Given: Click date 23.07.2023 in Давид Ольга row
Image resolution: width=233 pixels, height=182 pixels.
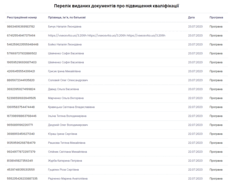Looking at the screenshot, I should coord(195,89).
